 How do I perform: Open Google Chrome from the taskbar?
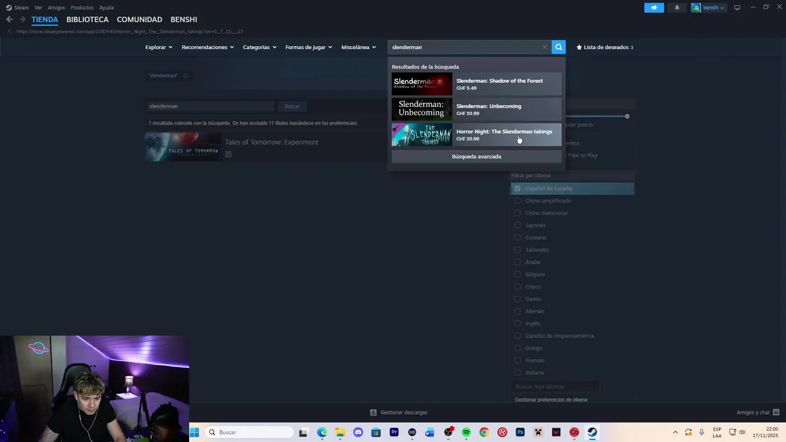pyautogui.click(x=484, y=432)
